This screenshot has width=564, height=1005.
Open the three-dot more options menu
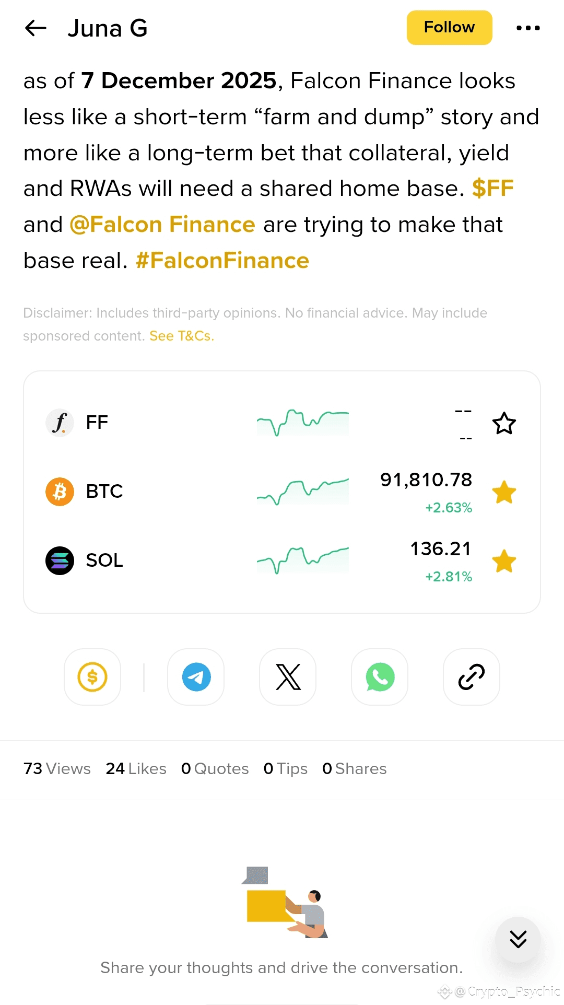(x=528, y=28)
